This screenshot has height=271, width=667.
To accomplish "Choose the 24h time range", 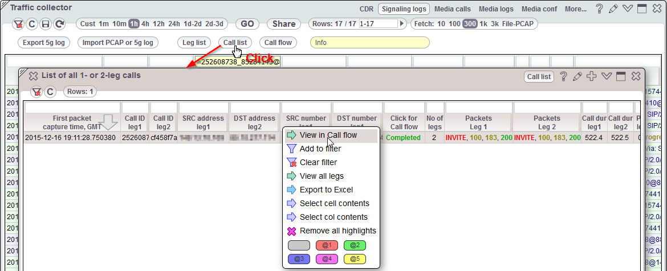I will [174, 24].
